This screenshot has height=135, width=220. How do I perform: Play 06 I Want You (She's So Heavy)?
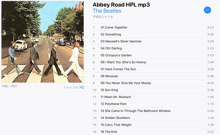(153, 62)
